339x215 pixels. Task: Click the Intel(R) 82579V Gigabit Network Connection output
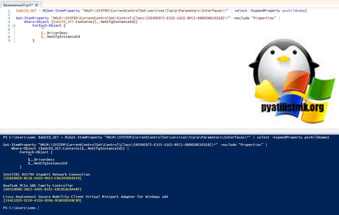(x=46, y=174)
